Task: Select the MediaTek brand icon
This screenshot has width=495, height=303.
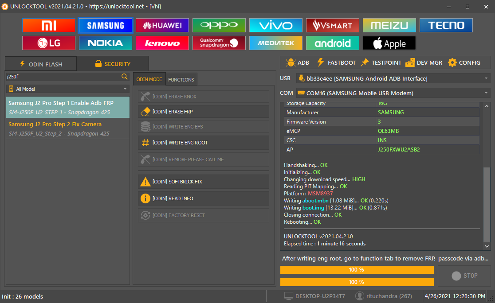Action: click(x=275, y=43)
